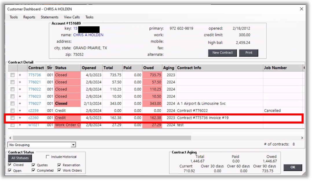Open the No Grouping dropdown
Screen dimensions: 312x182
pyautogui.click(x=73, y=145)
